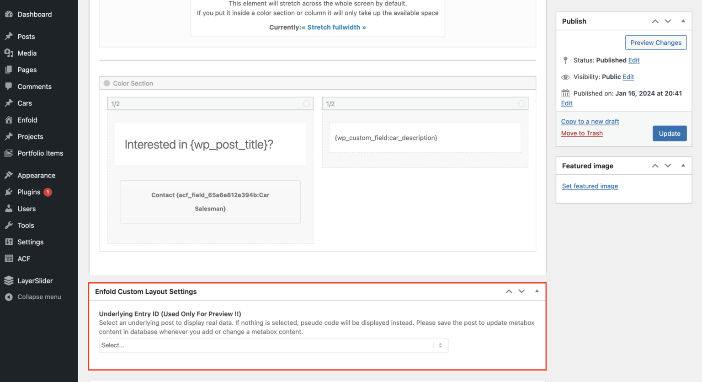Click the Color Section status circle
Screen dimensions: 702x382
click(106, 83)
